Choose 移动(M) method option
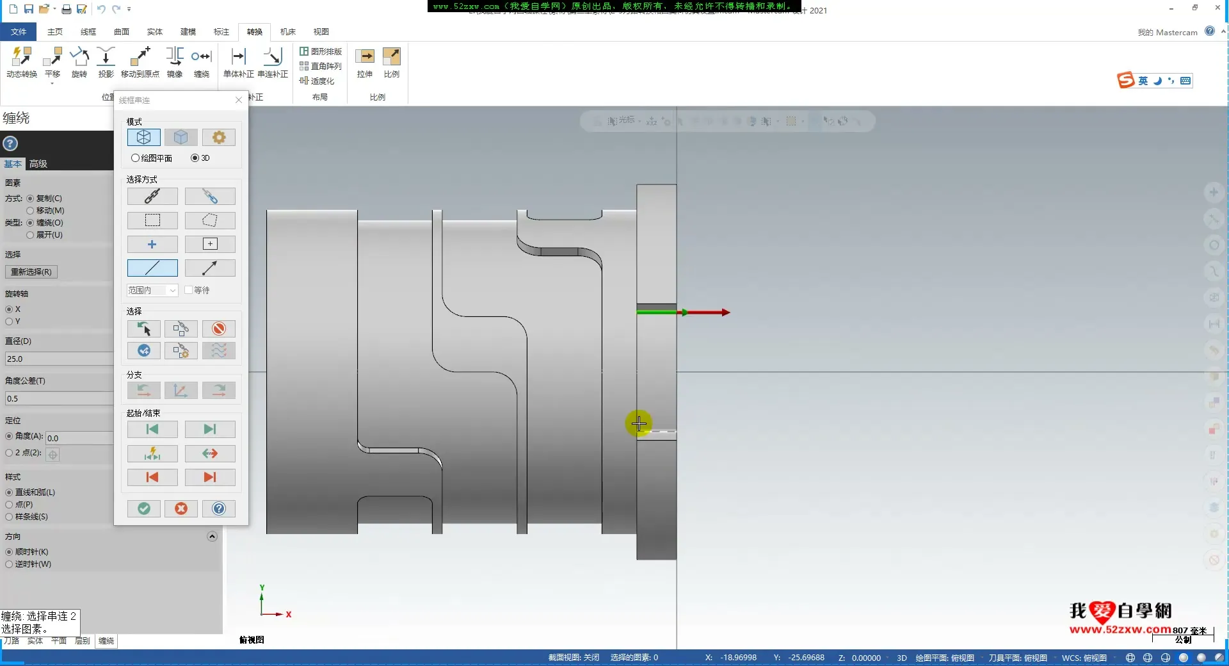 click(x=30, y=211)
